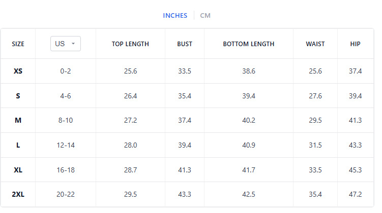Screen dimensions: 382x213
Task: Click the 20-22 US size cell
Action: point(65,194)
